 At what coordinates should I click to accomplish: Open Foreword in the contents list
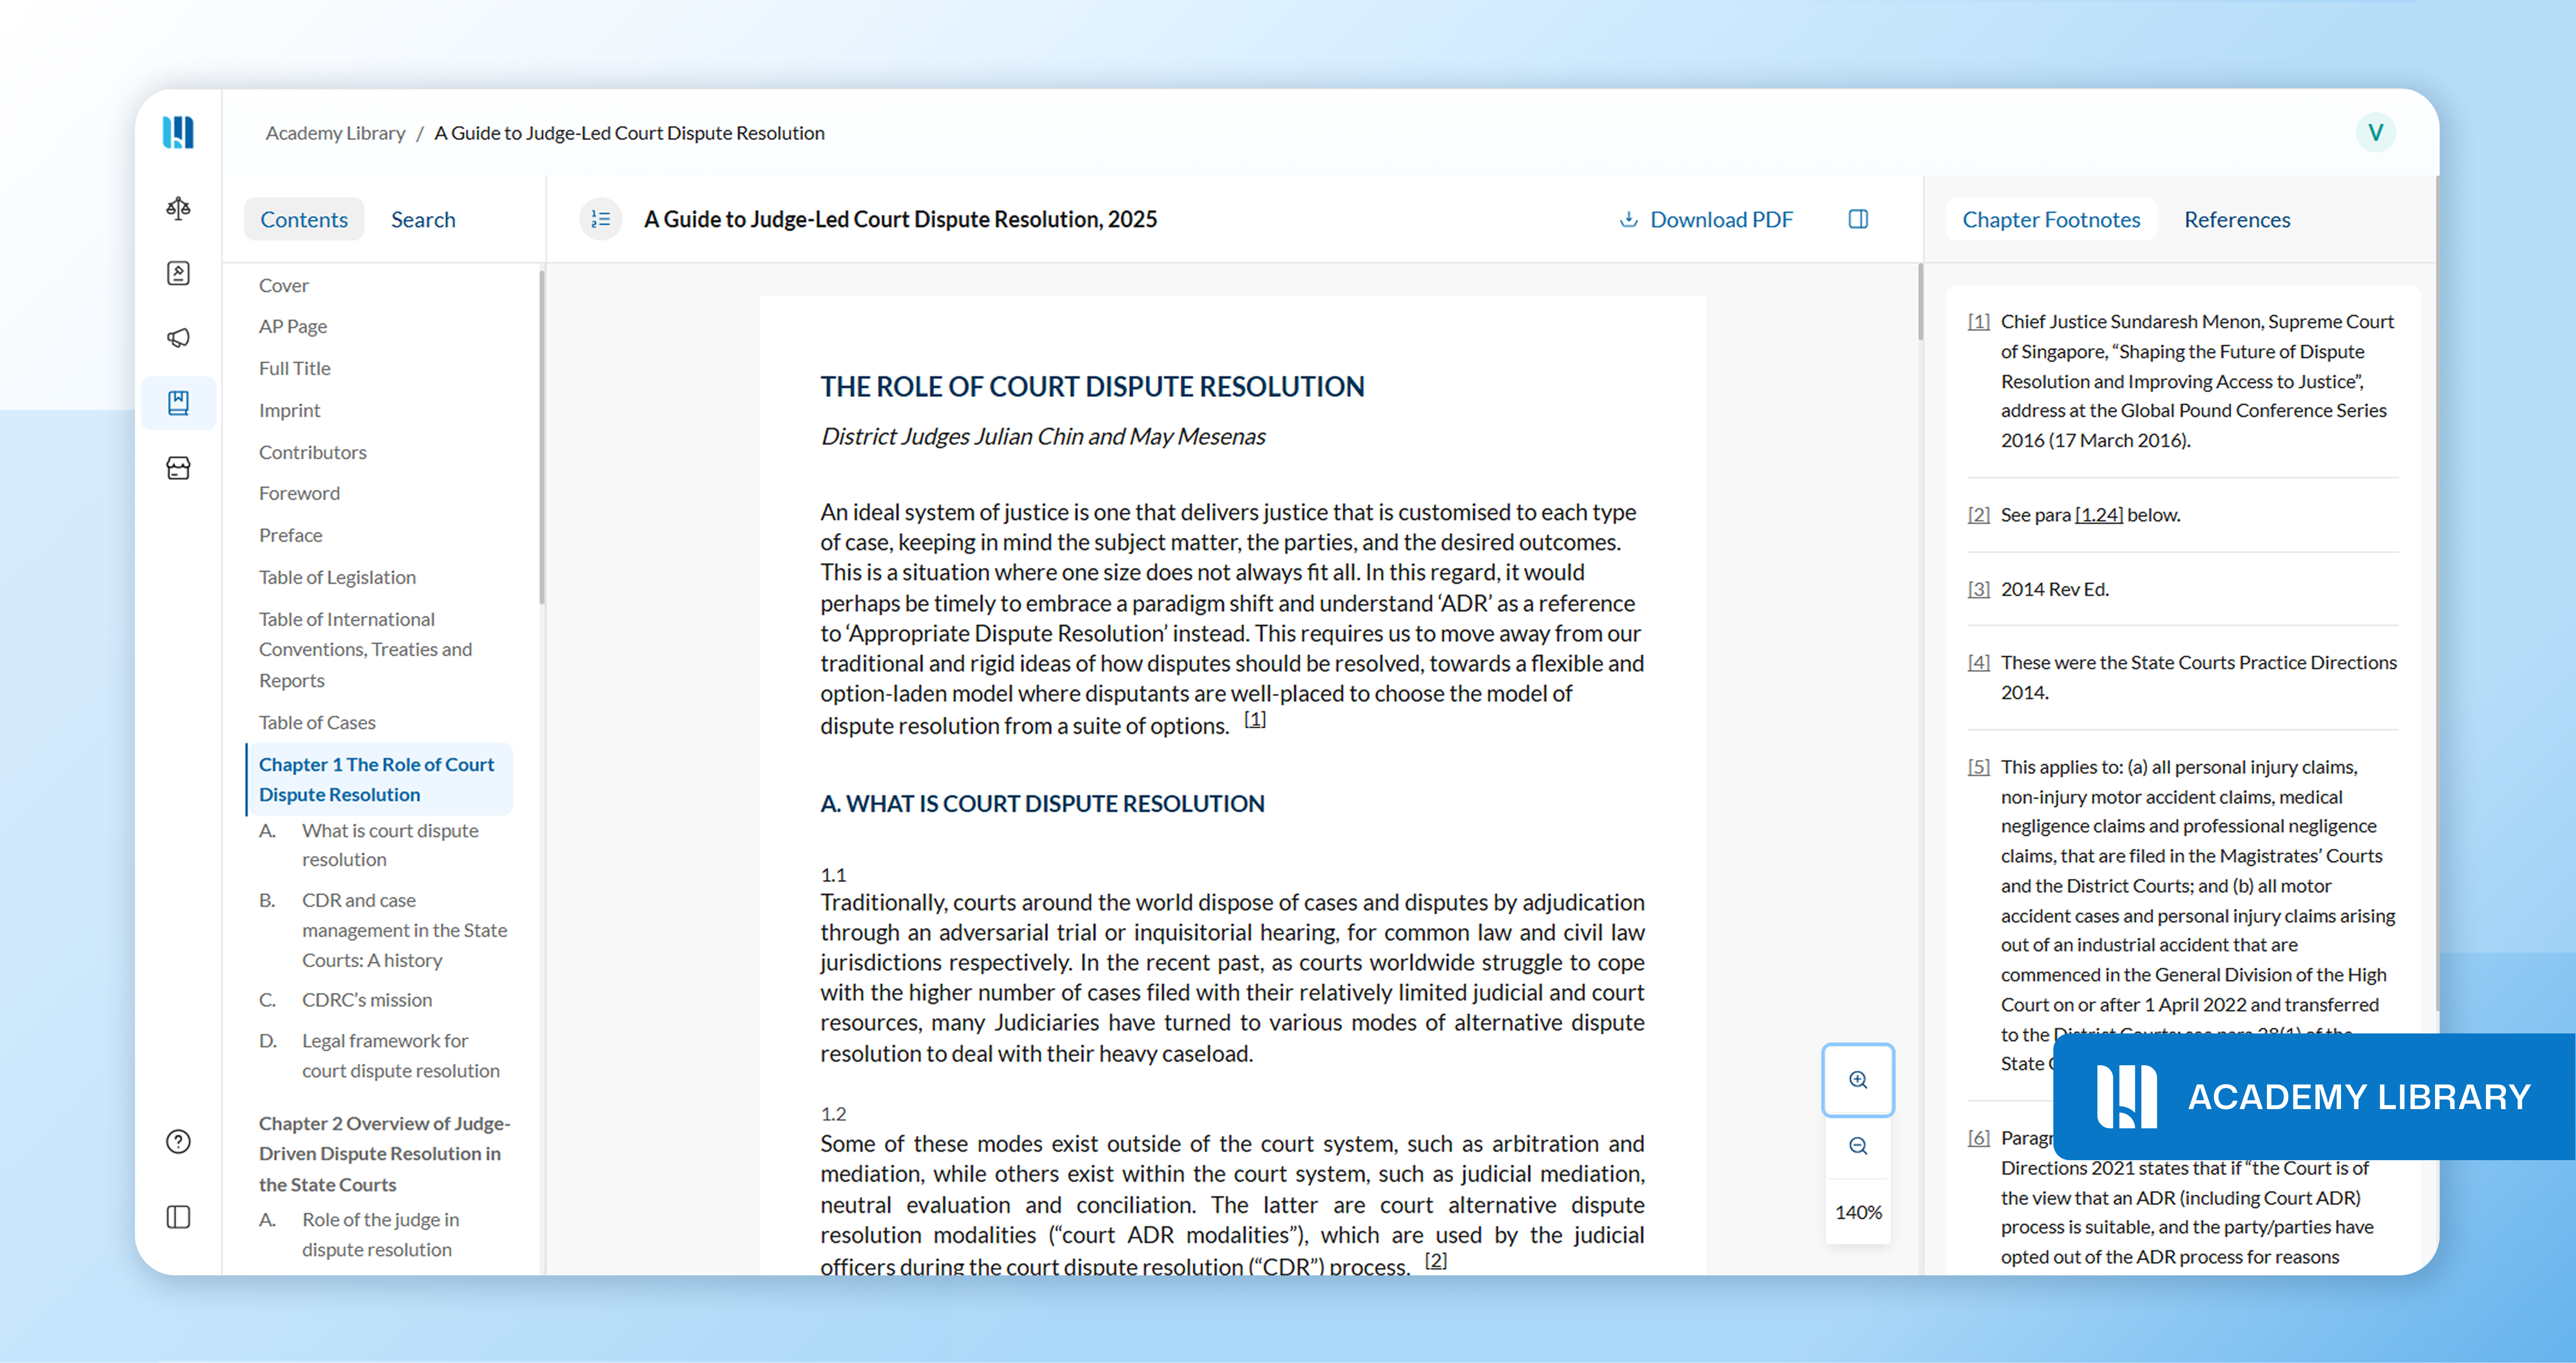coord(300,493)
